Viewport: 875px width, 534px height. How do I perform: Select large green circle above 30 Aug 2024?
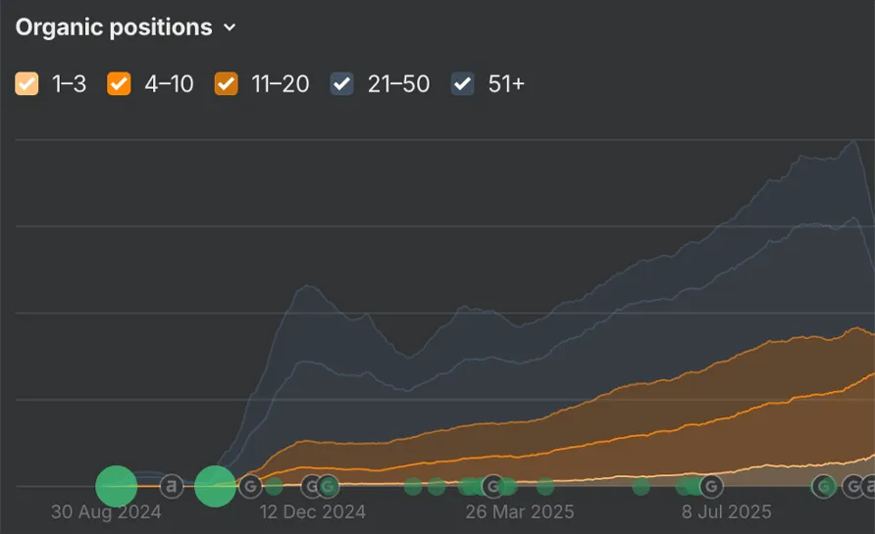pyautogui.click(x=116, y=486)
